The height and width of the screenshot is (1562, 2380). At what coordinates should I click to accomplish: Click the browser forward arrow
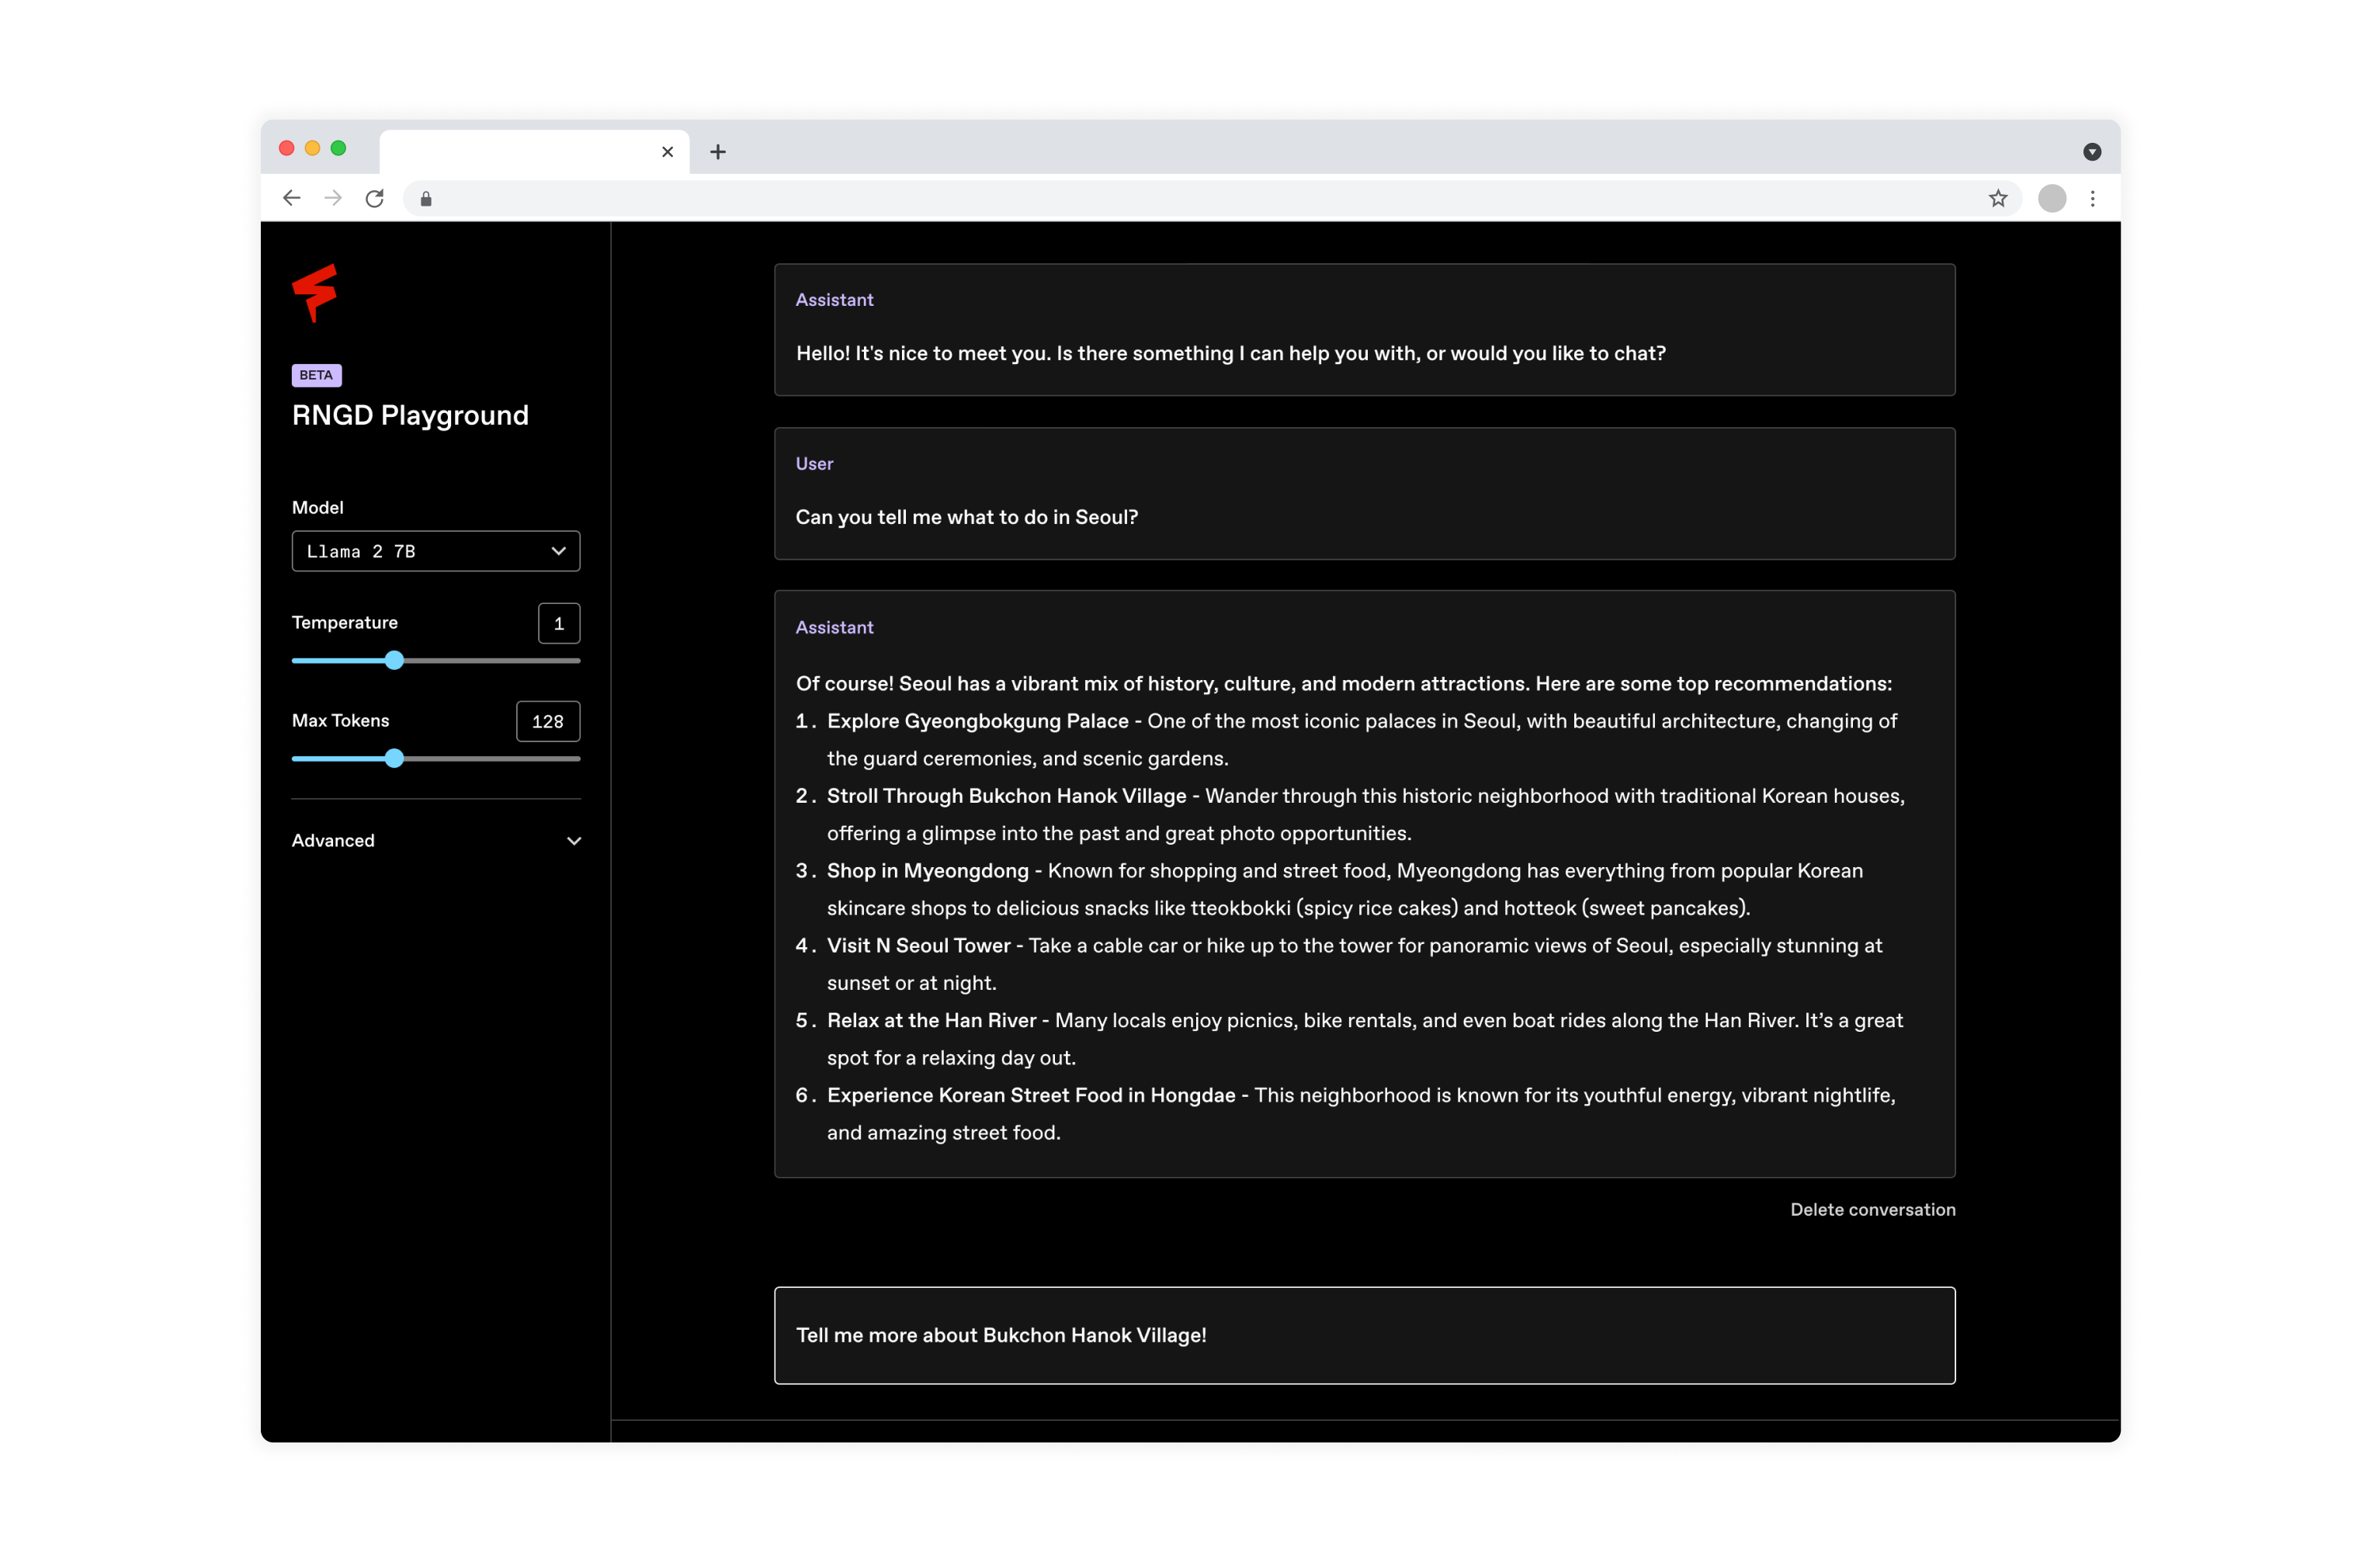pos(333,198)
